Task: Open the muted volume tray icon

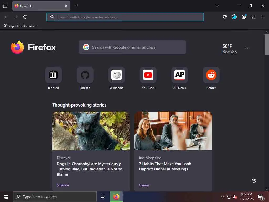Action: (x=235, y=197)
